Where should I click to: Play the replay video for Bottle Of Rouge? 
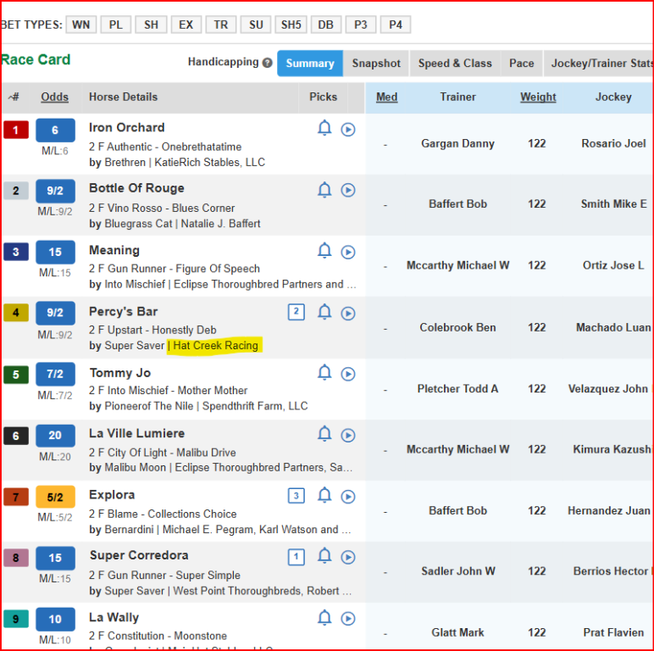pos(348,191)
